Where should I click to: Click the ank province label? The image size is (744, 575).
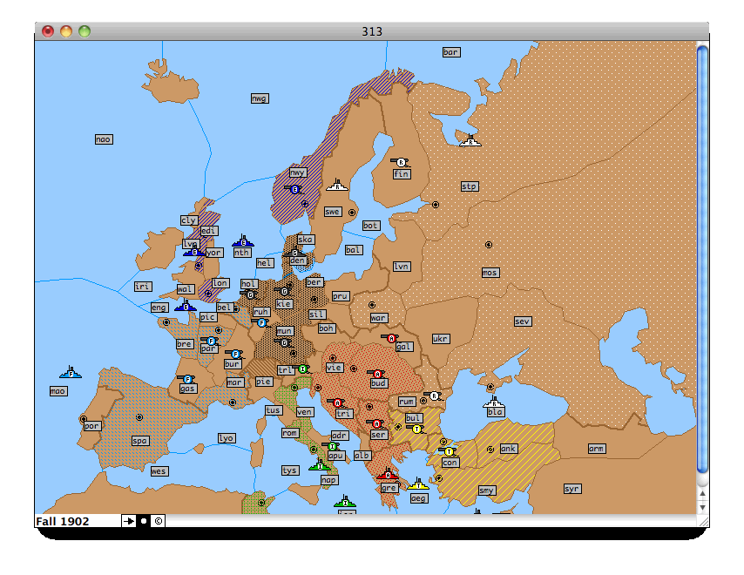click(x=508, y=449)
